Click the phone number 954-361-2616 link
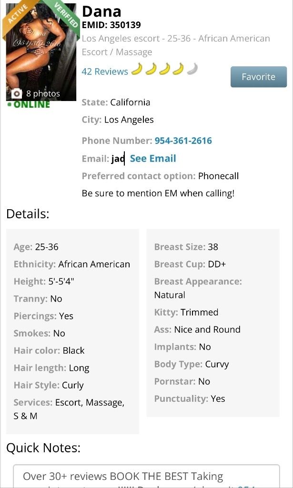Viewport: 293px width, 488px height. click(x=183, y=141)
